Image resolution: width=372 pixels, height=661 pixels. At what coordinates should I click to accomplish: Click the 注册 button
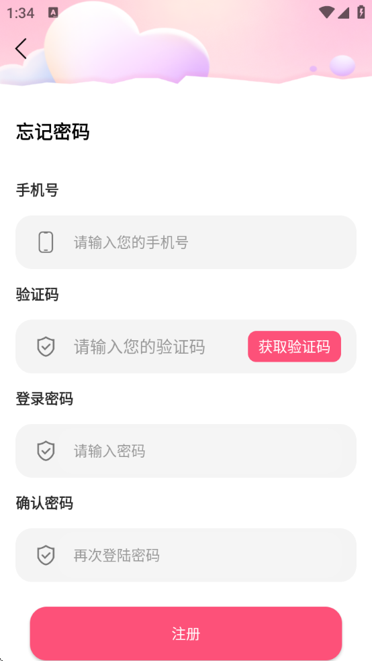(x=186, y=633)
